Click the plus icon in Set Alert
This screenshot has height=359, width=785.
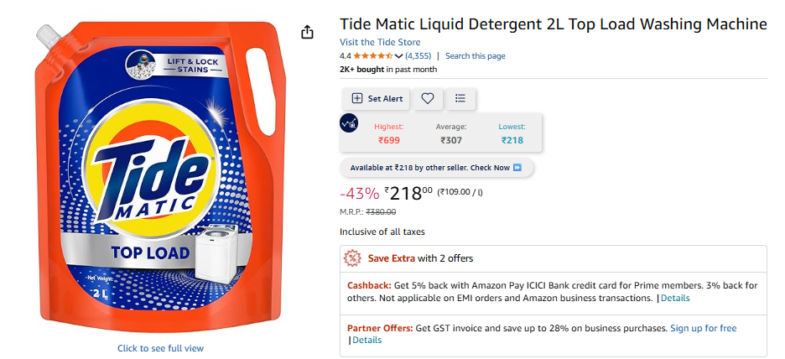tap(356, 98)
